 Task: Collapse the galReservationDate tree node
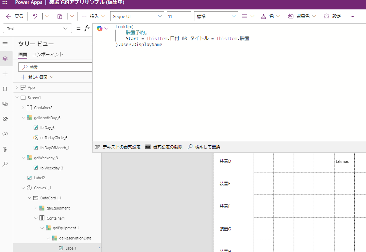coord(48,238)
